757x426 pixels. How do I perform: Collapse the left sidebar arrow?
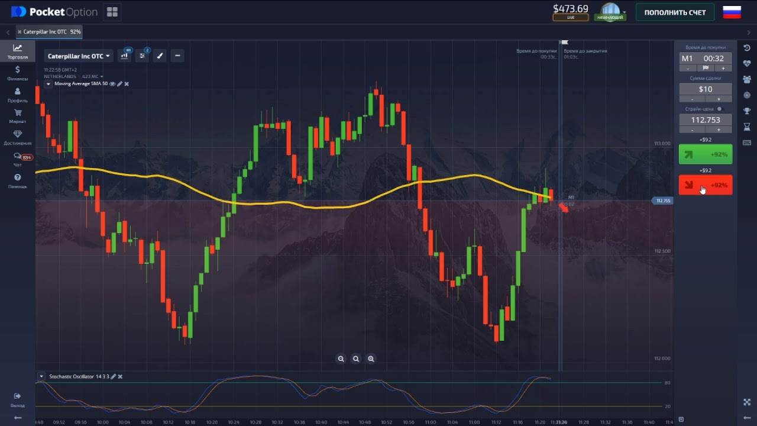coord(17,418)
